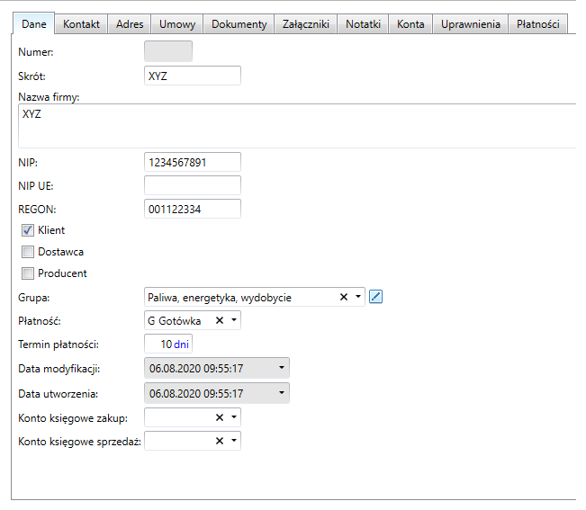
Task: Clear the Grupa field selection
Action: pyautogui.click(x=344, y=297)
